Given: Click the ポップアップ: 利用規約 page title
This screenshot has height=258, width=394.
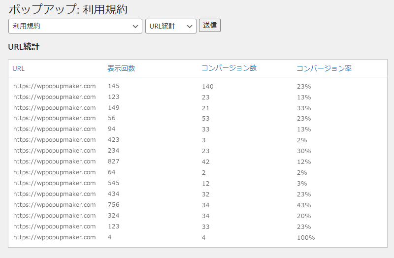Looking at the screenshot, I should click(68, 9).
